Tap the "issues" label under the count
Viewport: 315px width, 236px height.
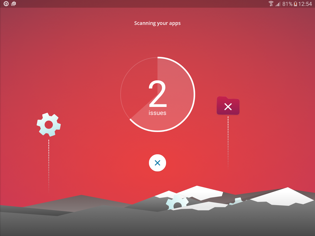click(x=157, y=113)
